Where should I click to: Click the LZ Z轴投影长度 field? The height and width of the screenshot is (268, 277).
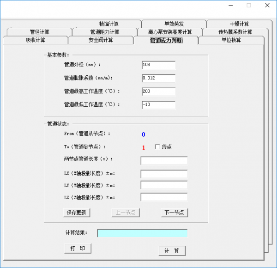(x=164, y=197)
